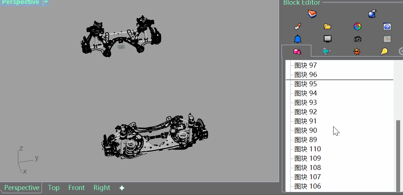Select 图块 110 in the block list
Screen dimensions: 403x195
click(x=307, y=149)
